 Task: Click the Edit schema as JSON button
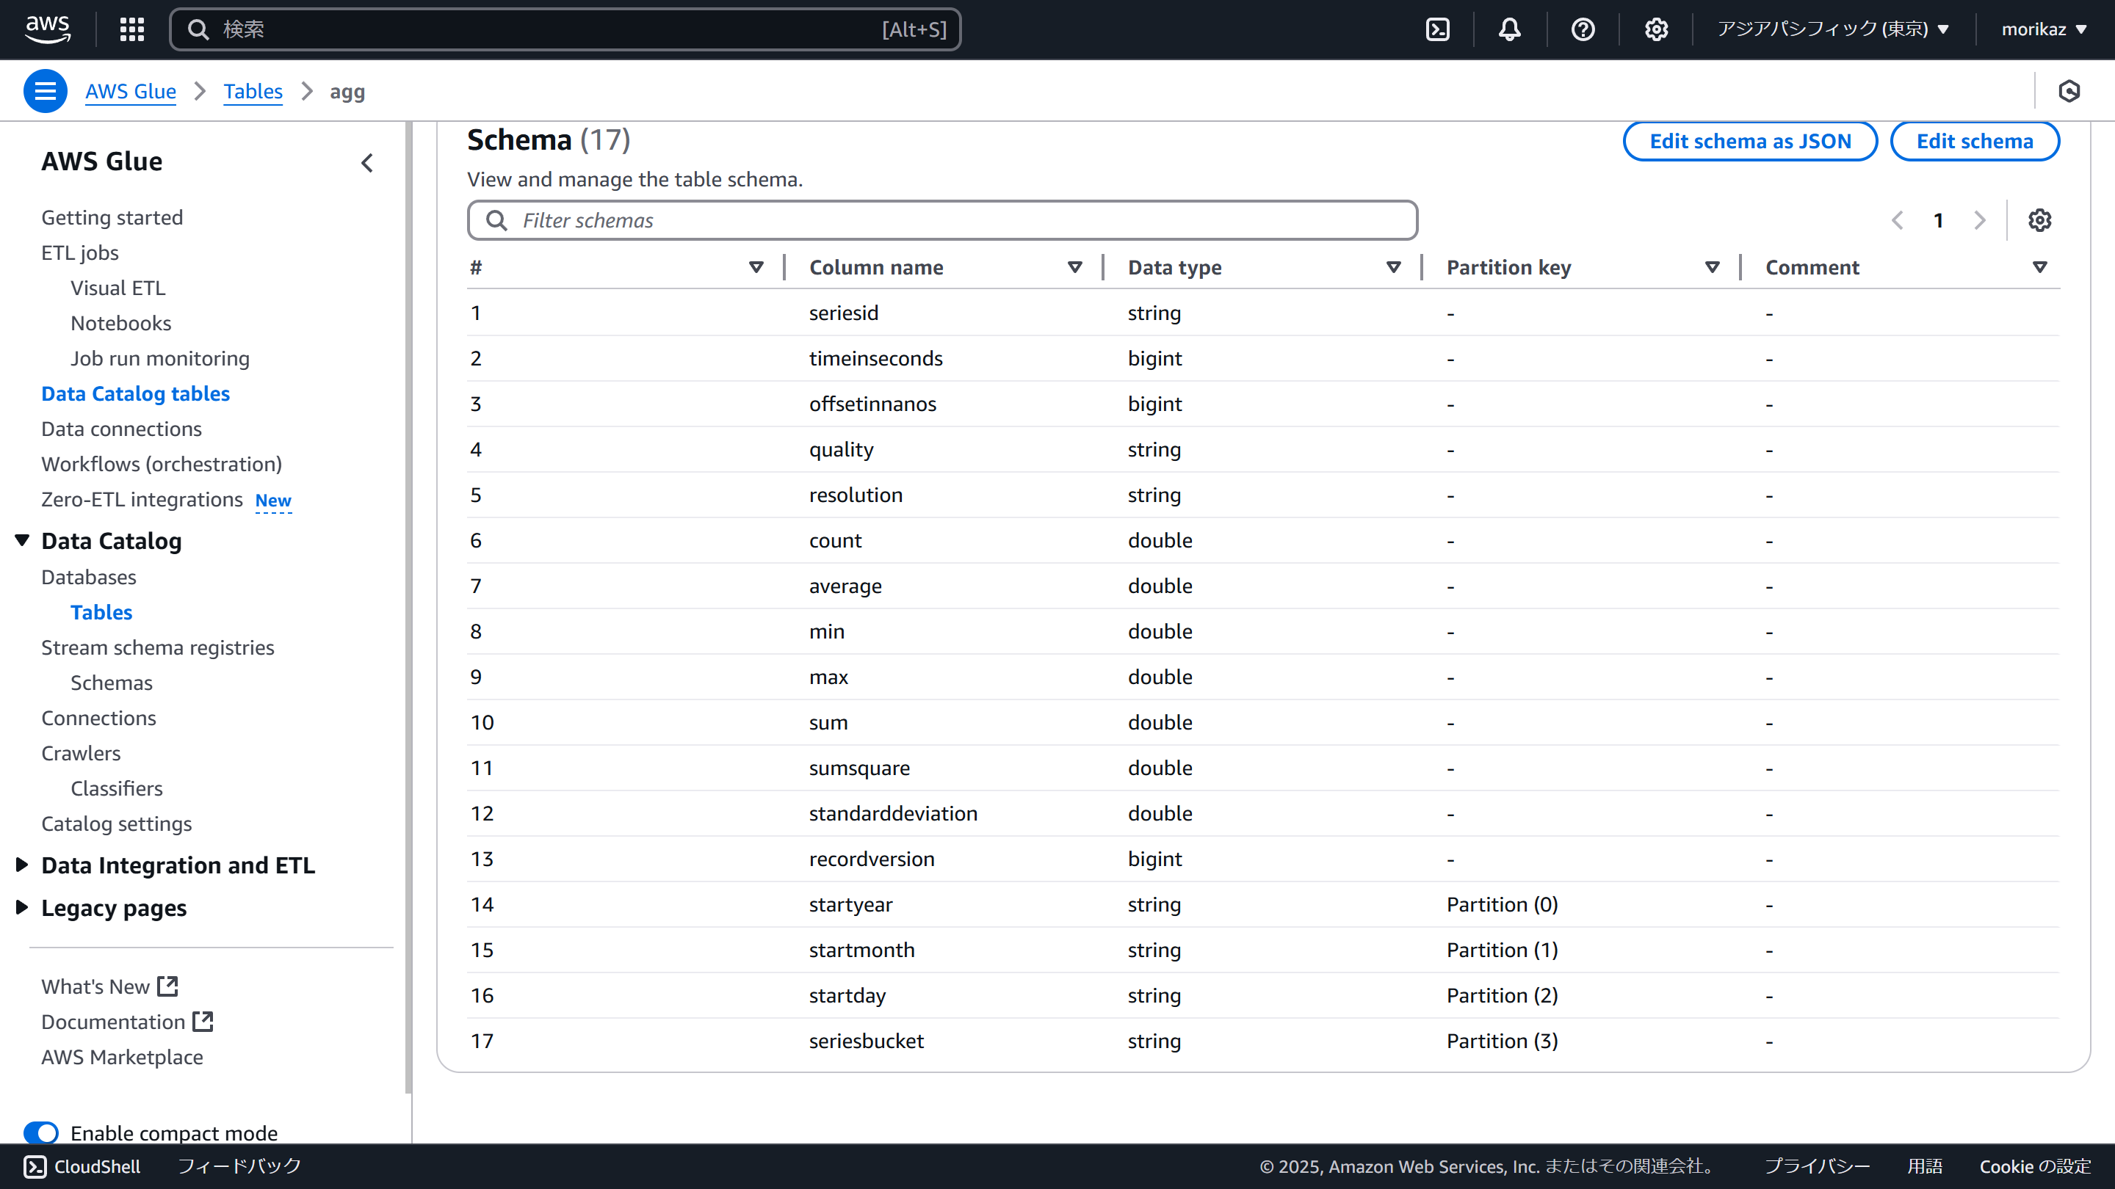pyautogui.click(x=1749, y=141)
